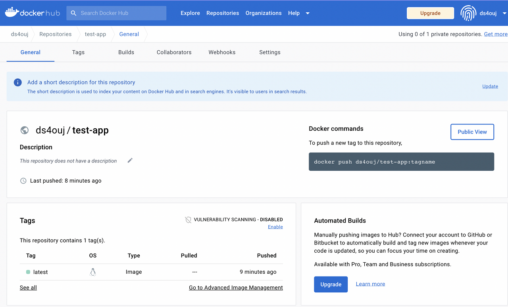Click the Linux penguin OS icon
508x307 pixels.
pyautogui.click(x=93, y=272)
